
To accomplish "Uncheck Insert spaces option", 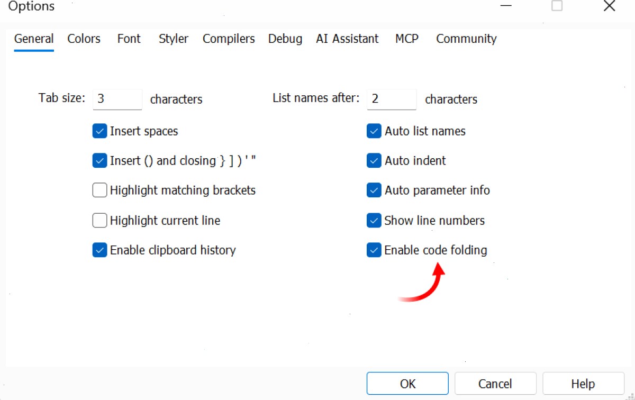I will pyautogui.click(x=99, y=131).
